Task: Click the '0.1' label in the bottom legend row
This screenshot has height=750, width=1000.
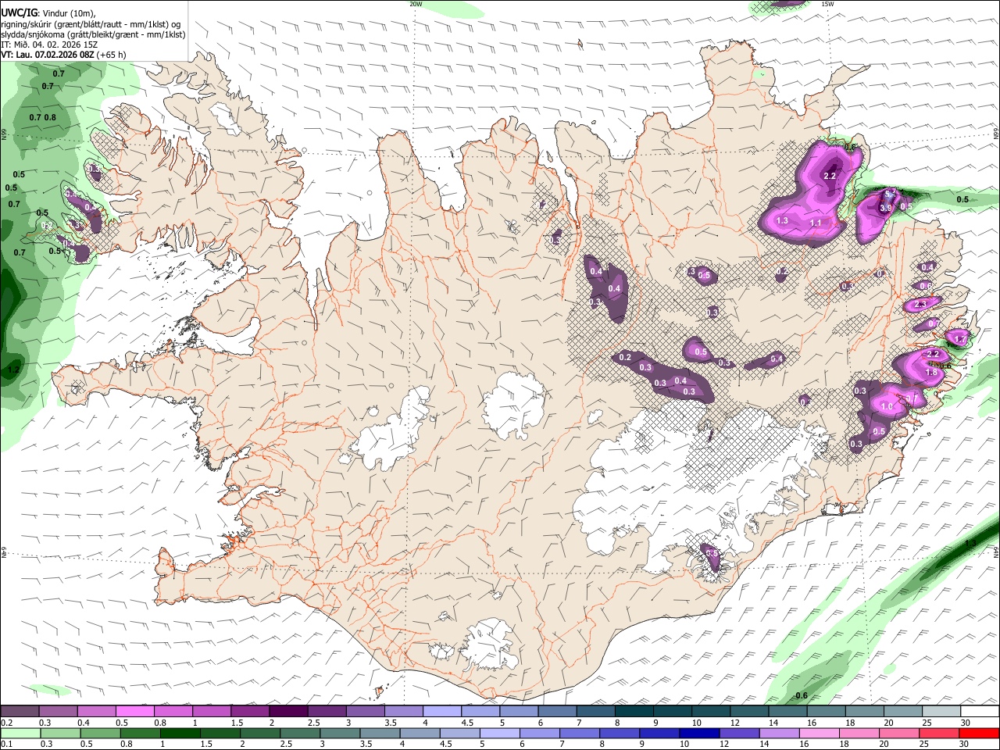Action: tap(7, 745)
